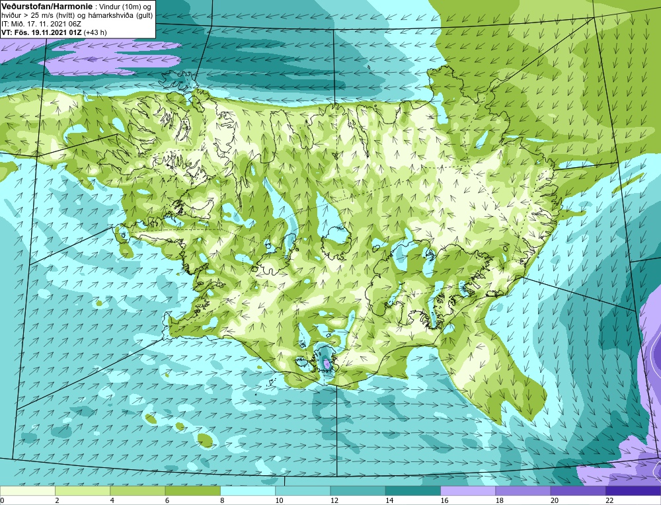Viewport: 661px width, 505px height.
Task: Click the legend scale label '16'
Action: click(x=444, y=500)
